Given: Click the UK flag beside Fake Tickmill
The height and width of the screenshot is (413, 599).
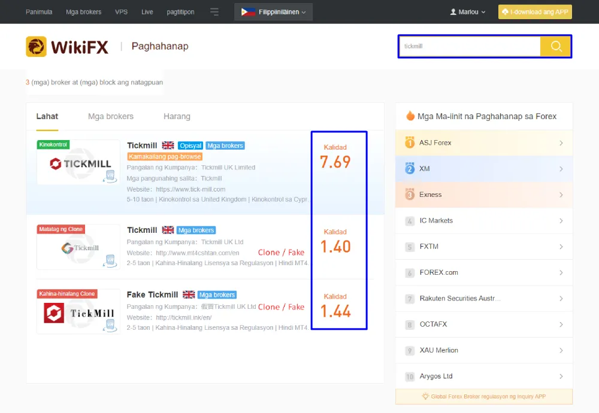Looking at the screenshot, I should point(188,294).
